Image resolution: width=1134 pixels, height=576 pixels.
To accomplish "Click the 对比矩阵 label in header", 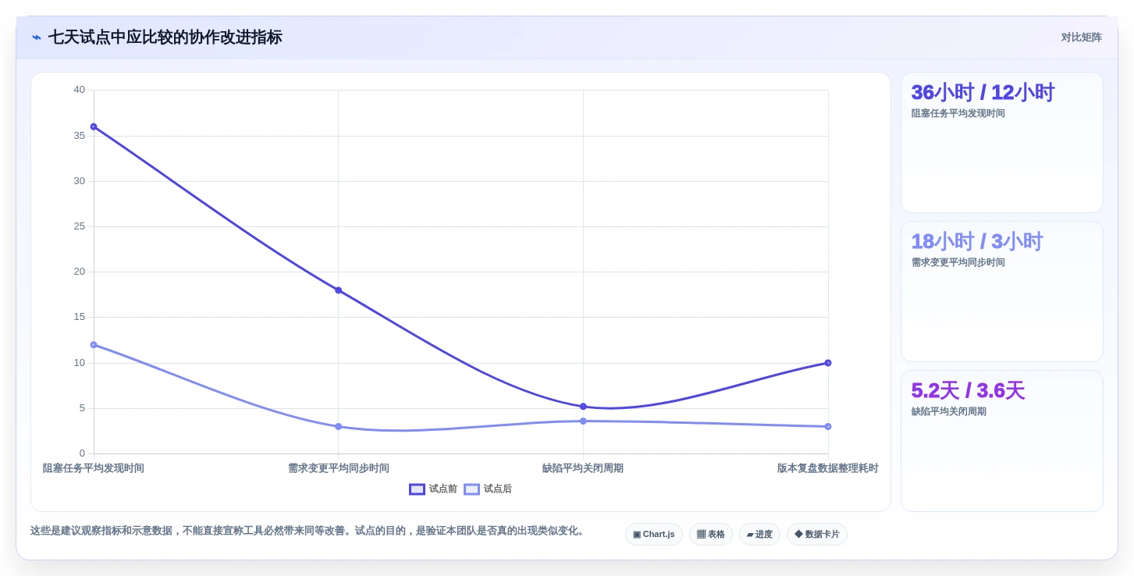I will pos(1081,37).
